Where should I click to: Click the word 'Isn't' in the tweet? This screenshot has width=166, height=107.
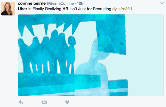[x=73, y=9]
